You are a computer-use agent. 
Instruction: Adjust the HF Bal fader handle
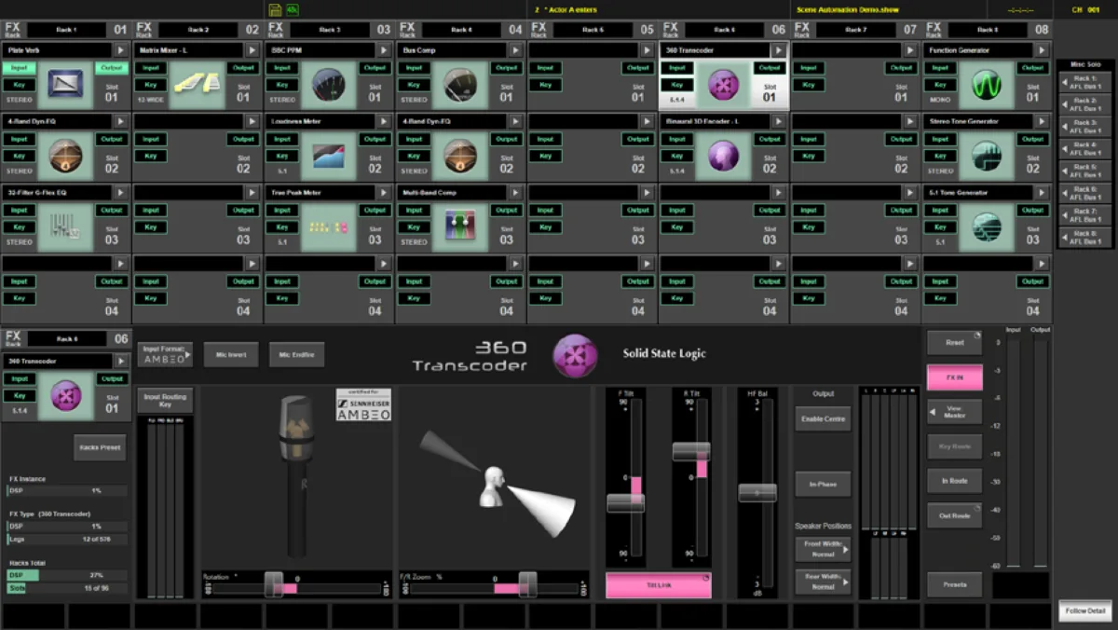[757, 492]
